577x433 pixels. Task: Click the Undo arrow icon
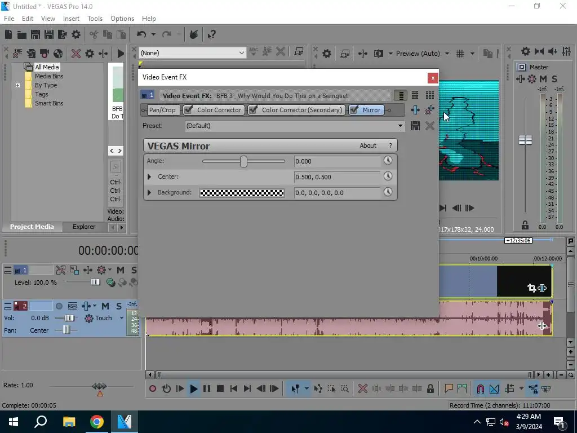coord(141,34)
